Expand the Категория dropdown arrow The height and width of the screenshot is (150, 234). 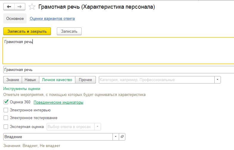(x=218, y=80)
